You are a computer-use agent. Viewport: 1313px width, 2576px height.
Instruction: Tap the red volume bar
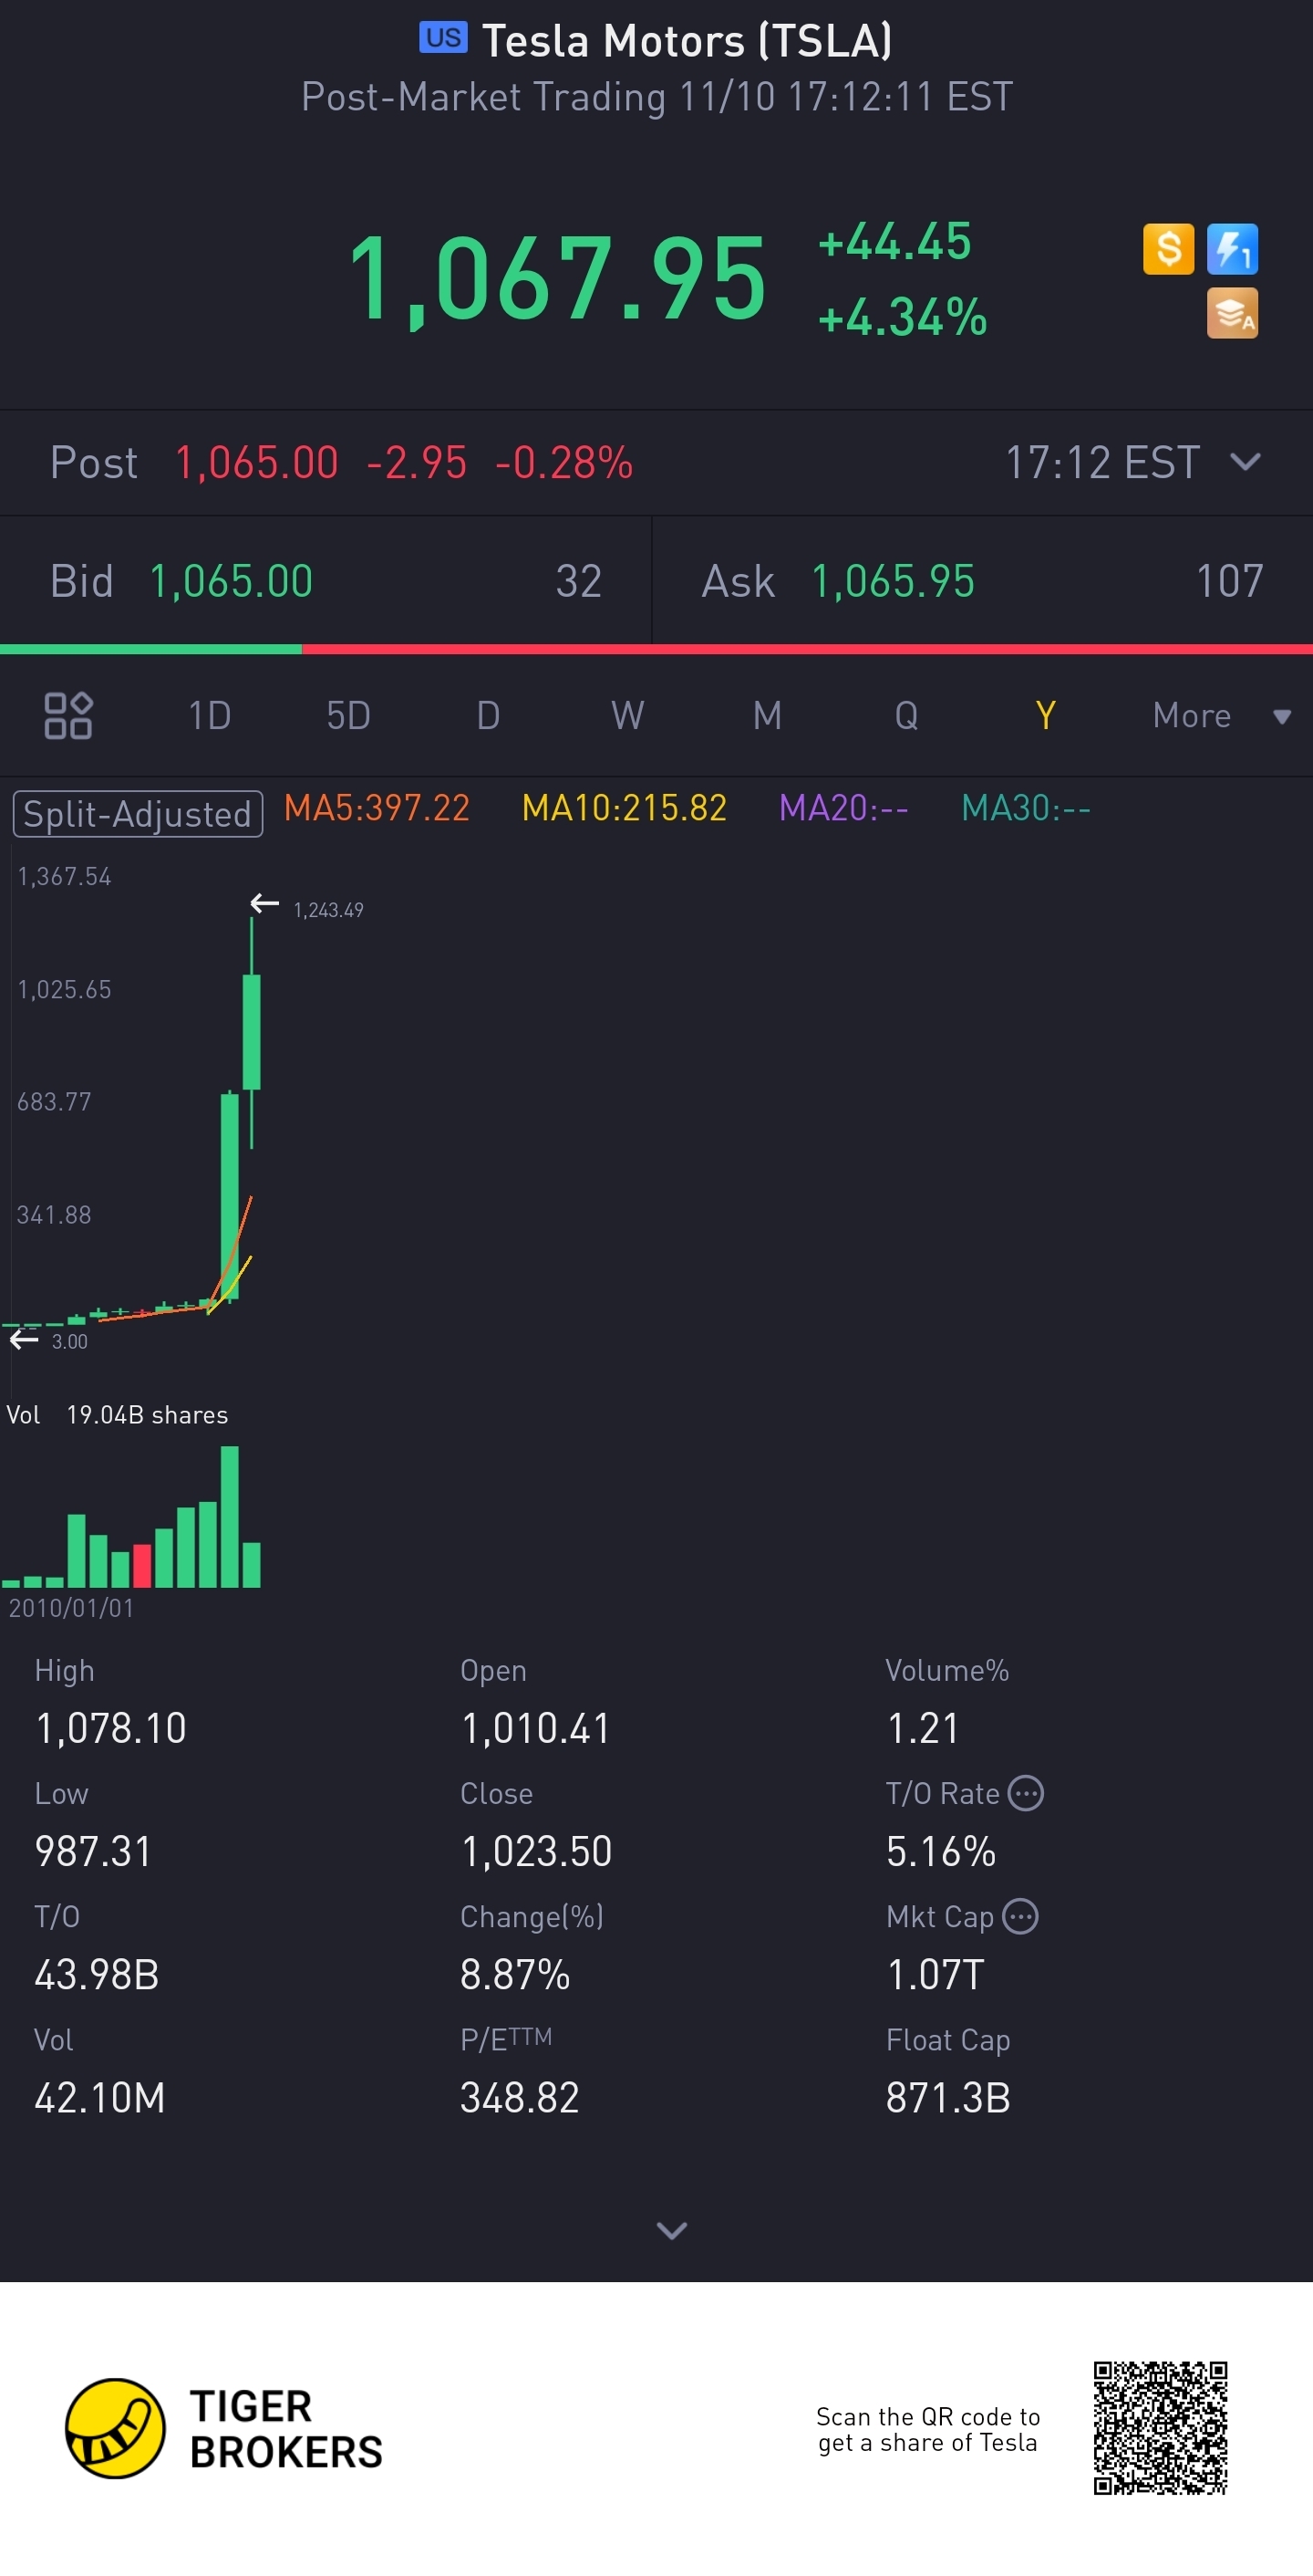pos(142,1565)
